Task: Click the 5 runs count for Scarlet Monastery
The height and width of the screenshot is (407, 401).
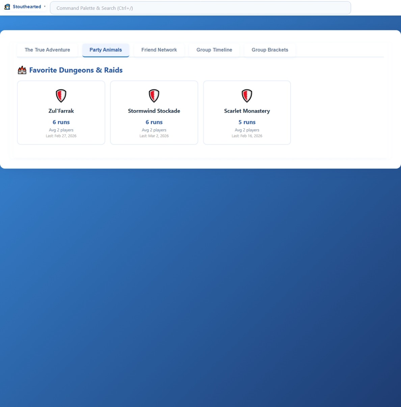Action: coord(247,122)
